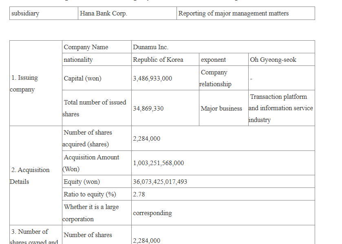Select the value 36,073,425,017,493

tap(160, 181)
